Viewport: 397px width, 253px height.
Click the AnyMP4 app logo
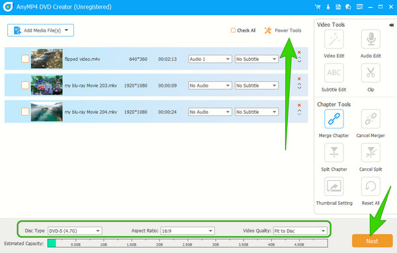pyautogui.click(x=8, y=7)
